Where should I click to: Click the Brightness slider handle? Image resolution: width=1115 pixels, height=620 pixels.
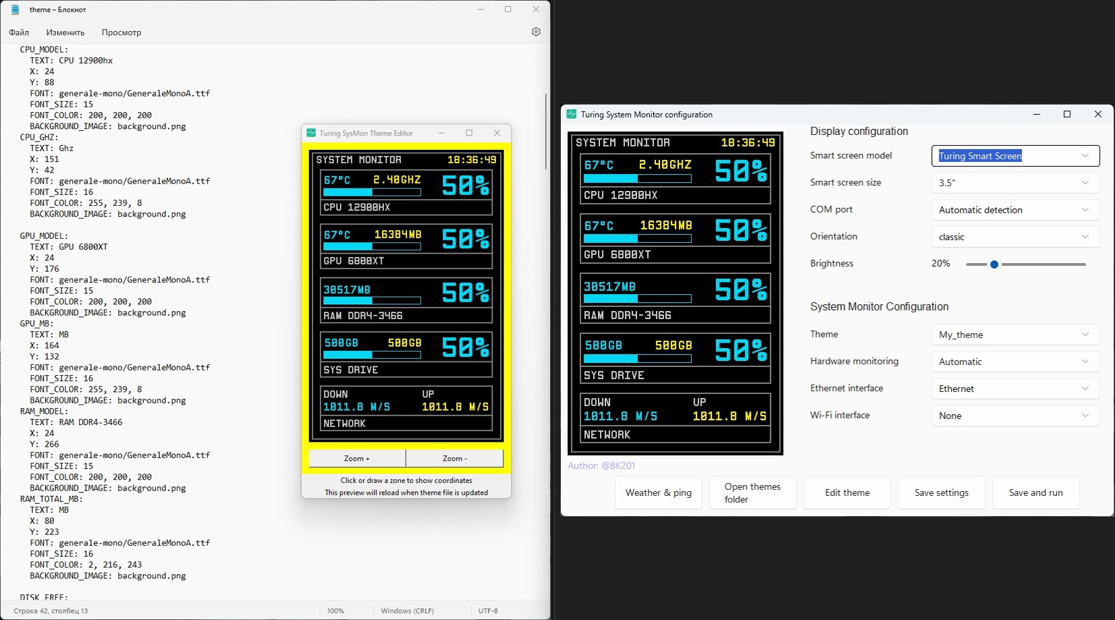click(994, 264)
